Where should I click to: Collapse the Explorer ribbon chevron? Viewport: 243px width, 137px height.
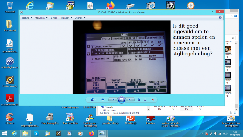point(232,16)
